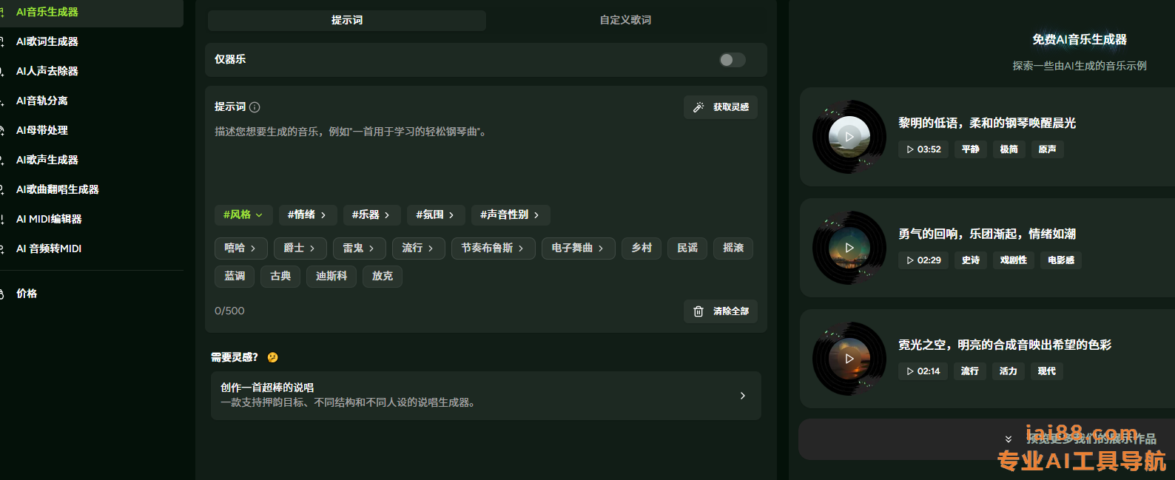This screenshot has height=480, width=1175.
Task: Toggle the 仅器乐 instrumental-only switch
Action: (x=732, y=60)
